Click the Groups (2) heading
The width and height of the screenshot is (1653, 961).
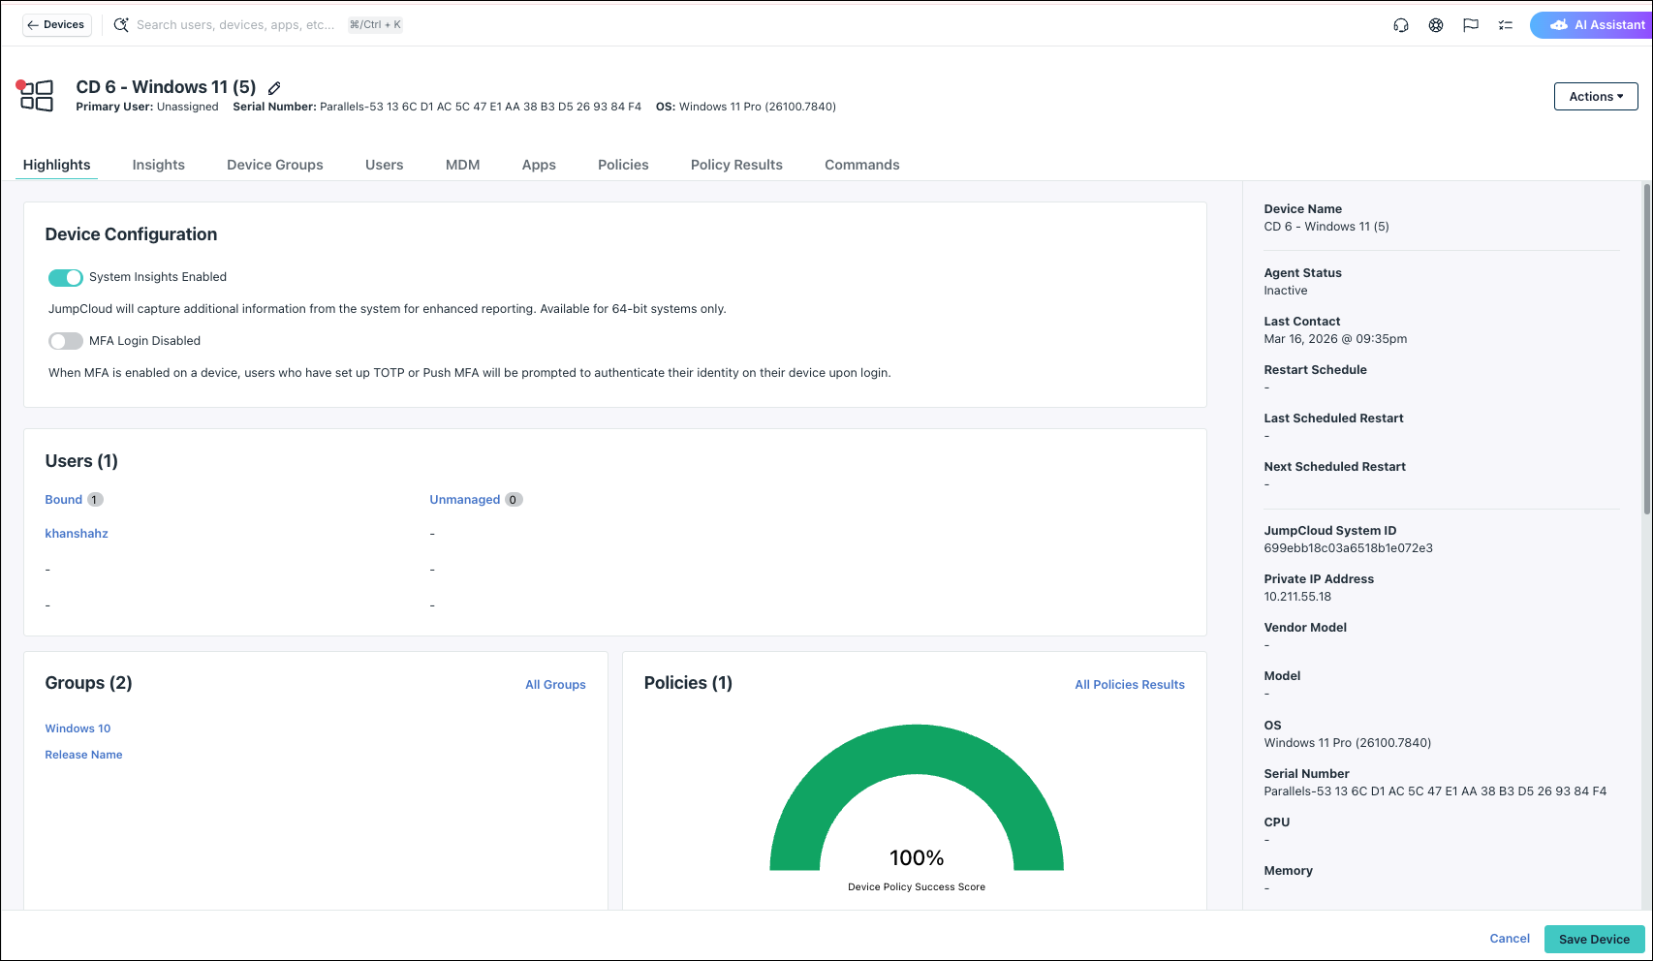point(88,683)
